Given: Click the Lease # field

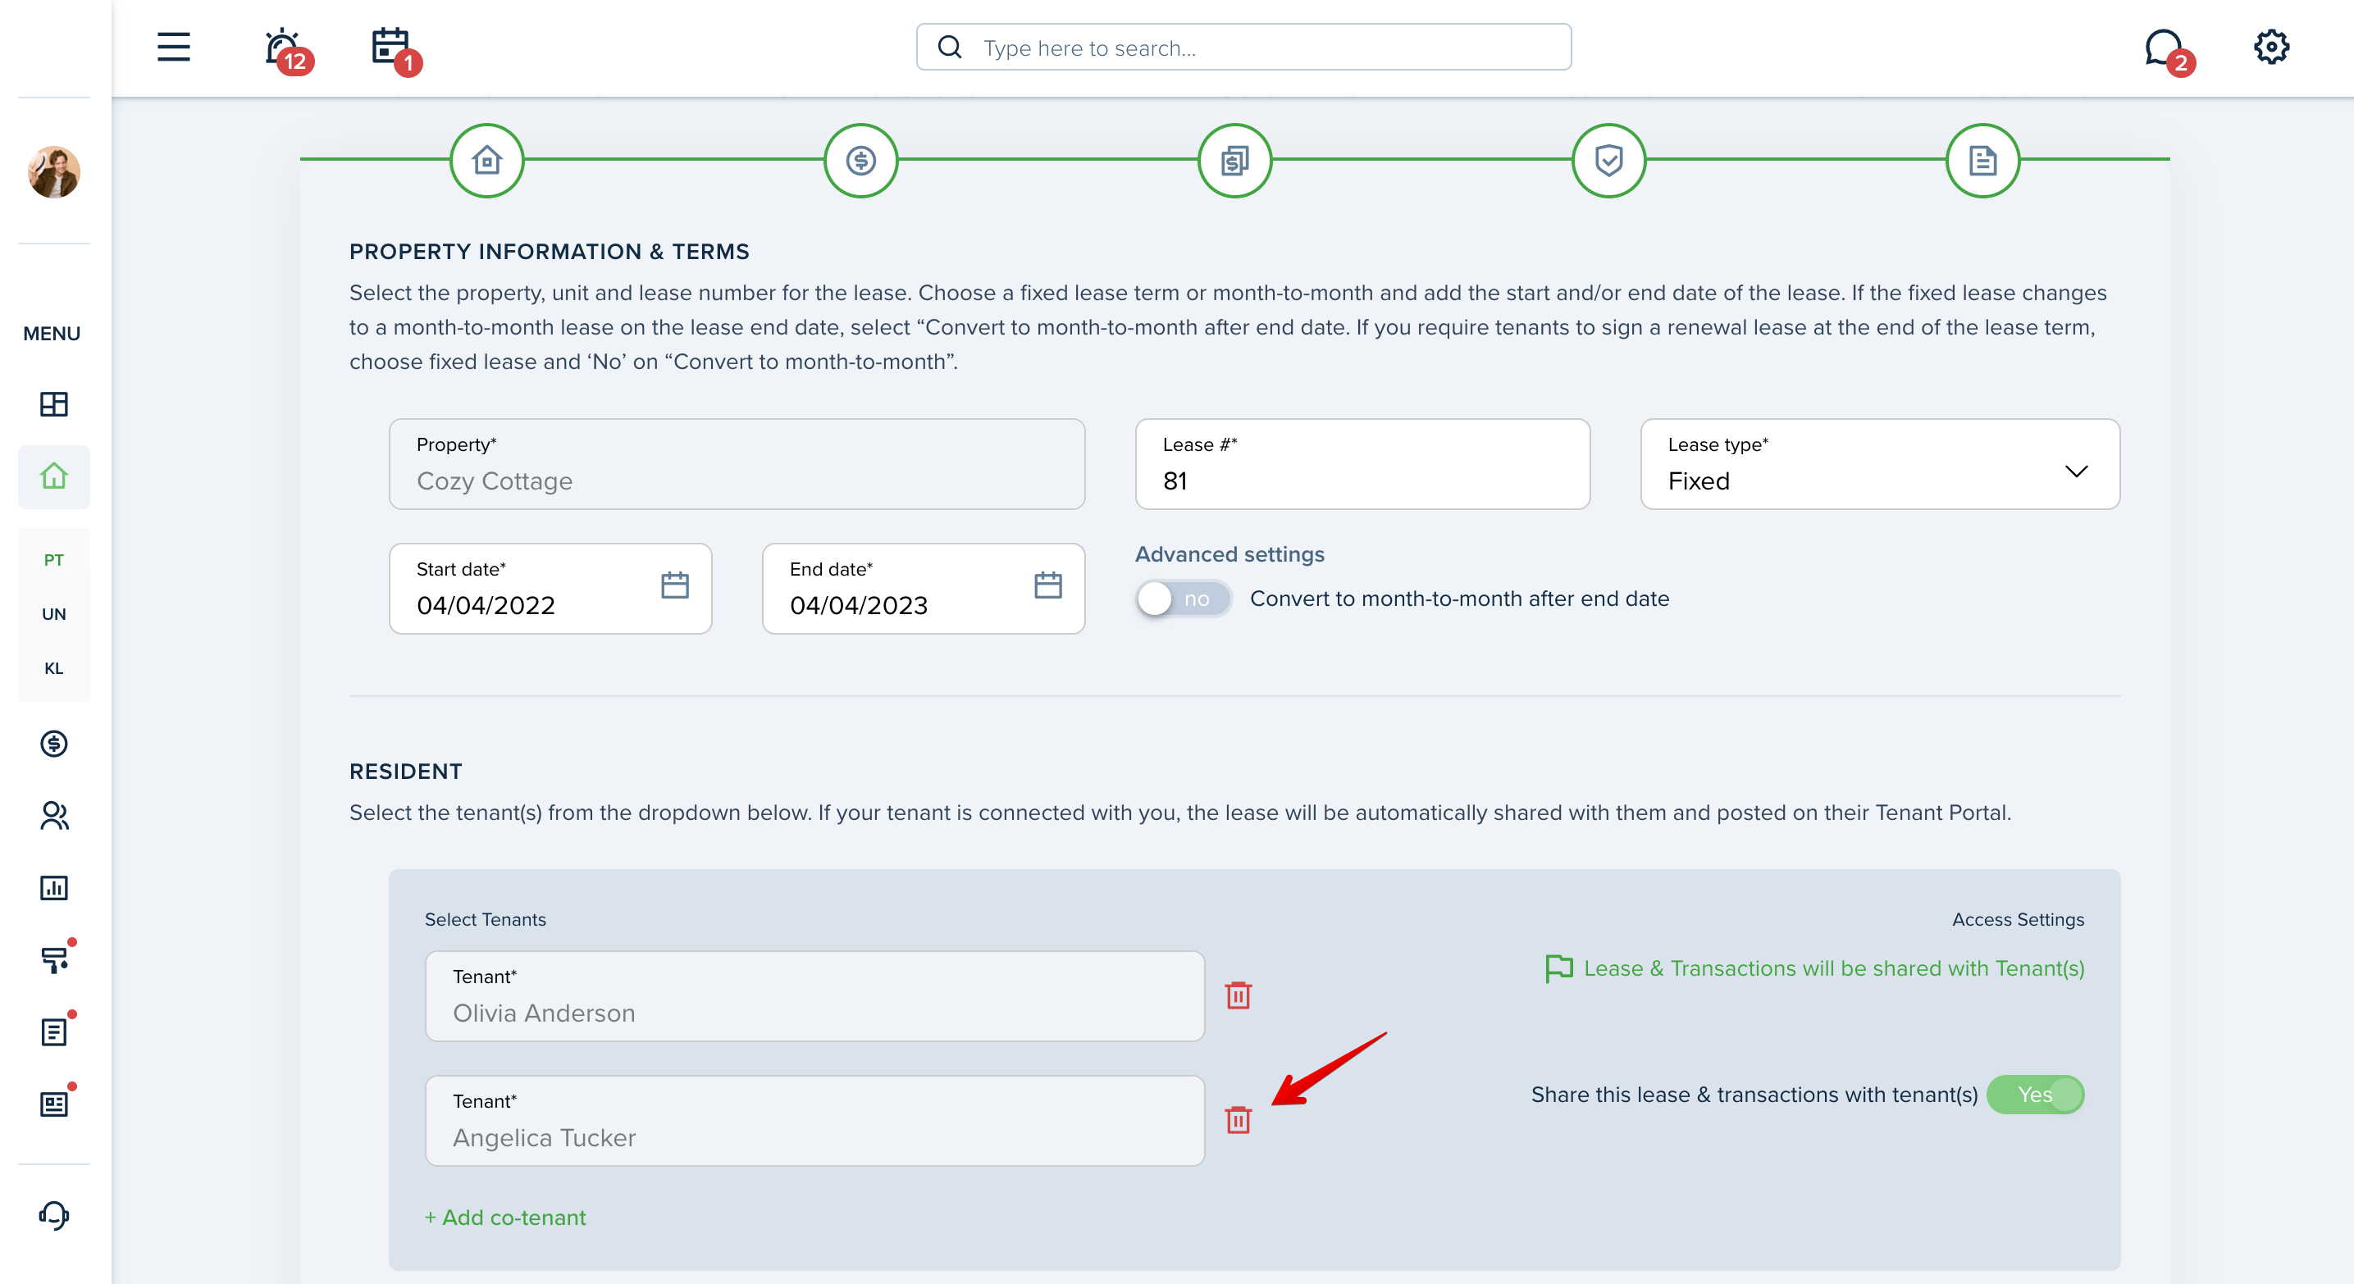Looking at the screenshot, I should [x=1362, y=464].
